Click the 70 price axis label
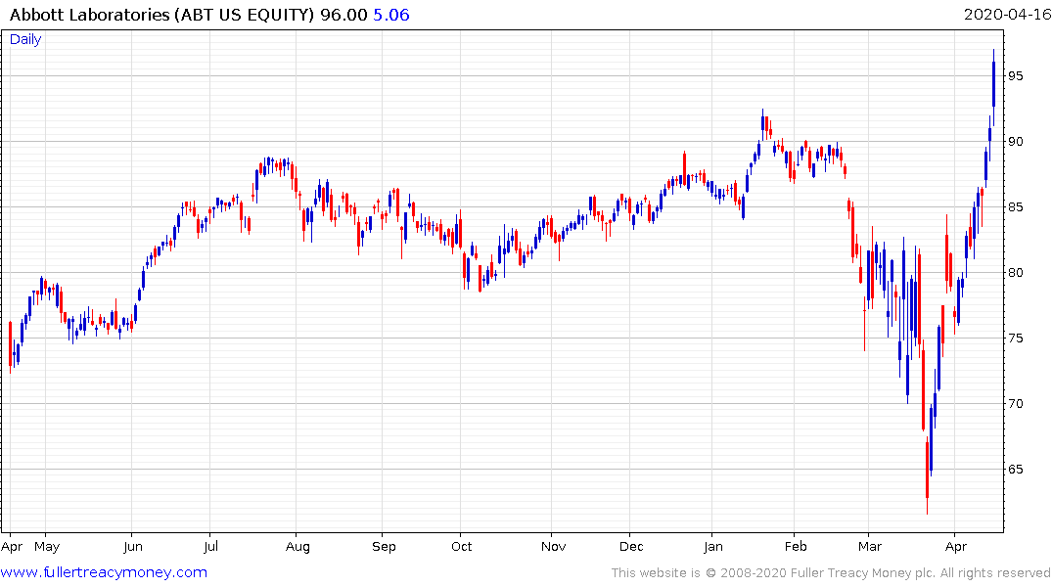1052x587 pixels. (x=1016, y=403)
